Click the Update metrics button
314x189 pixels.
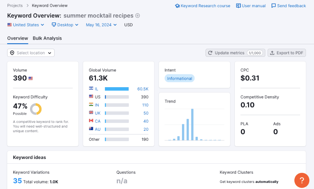point(235,53)
